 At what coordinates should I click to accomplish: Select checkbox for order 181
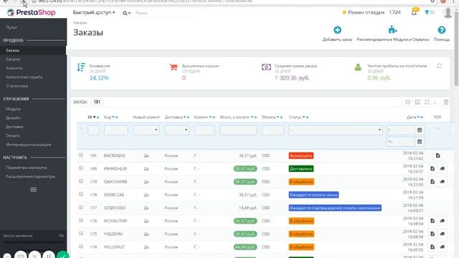81,155
